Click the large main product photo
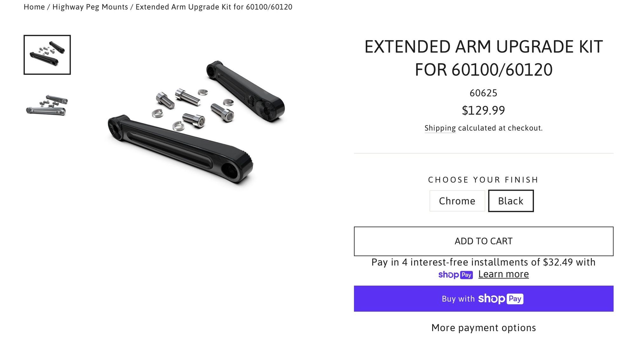636x348 pixels. [x=196, y=123]
